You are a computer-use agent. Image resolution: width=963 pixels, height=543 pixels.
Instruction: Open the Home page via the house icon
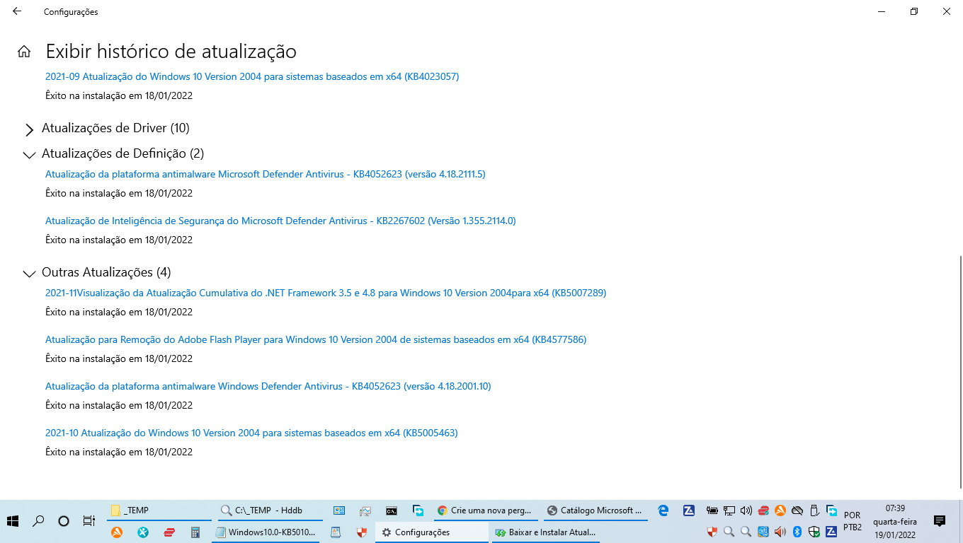(24, 52)
